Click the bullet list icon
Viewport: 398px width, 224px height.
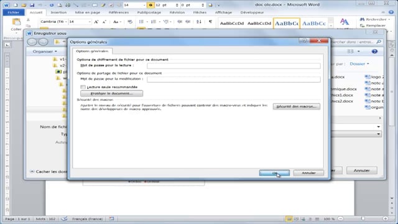[x=141, y=22]
